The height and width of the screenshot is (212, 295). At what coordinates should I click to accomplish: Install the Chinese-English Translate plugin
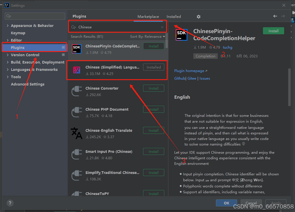[153, 131]
